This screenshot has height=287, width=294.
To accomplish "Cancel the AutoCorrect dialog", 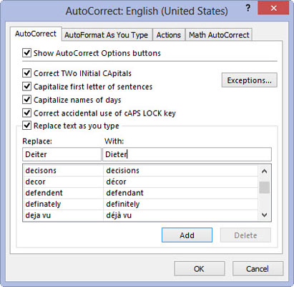I will 258,268.
